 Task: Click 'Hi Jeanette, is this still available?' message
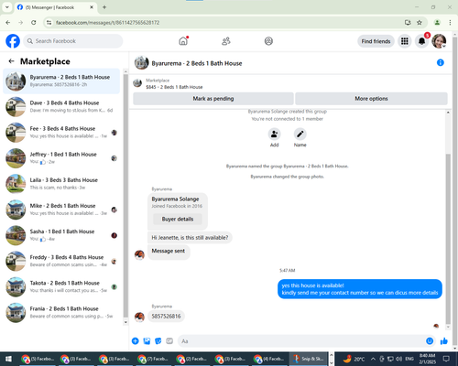[x=190, y=238]
